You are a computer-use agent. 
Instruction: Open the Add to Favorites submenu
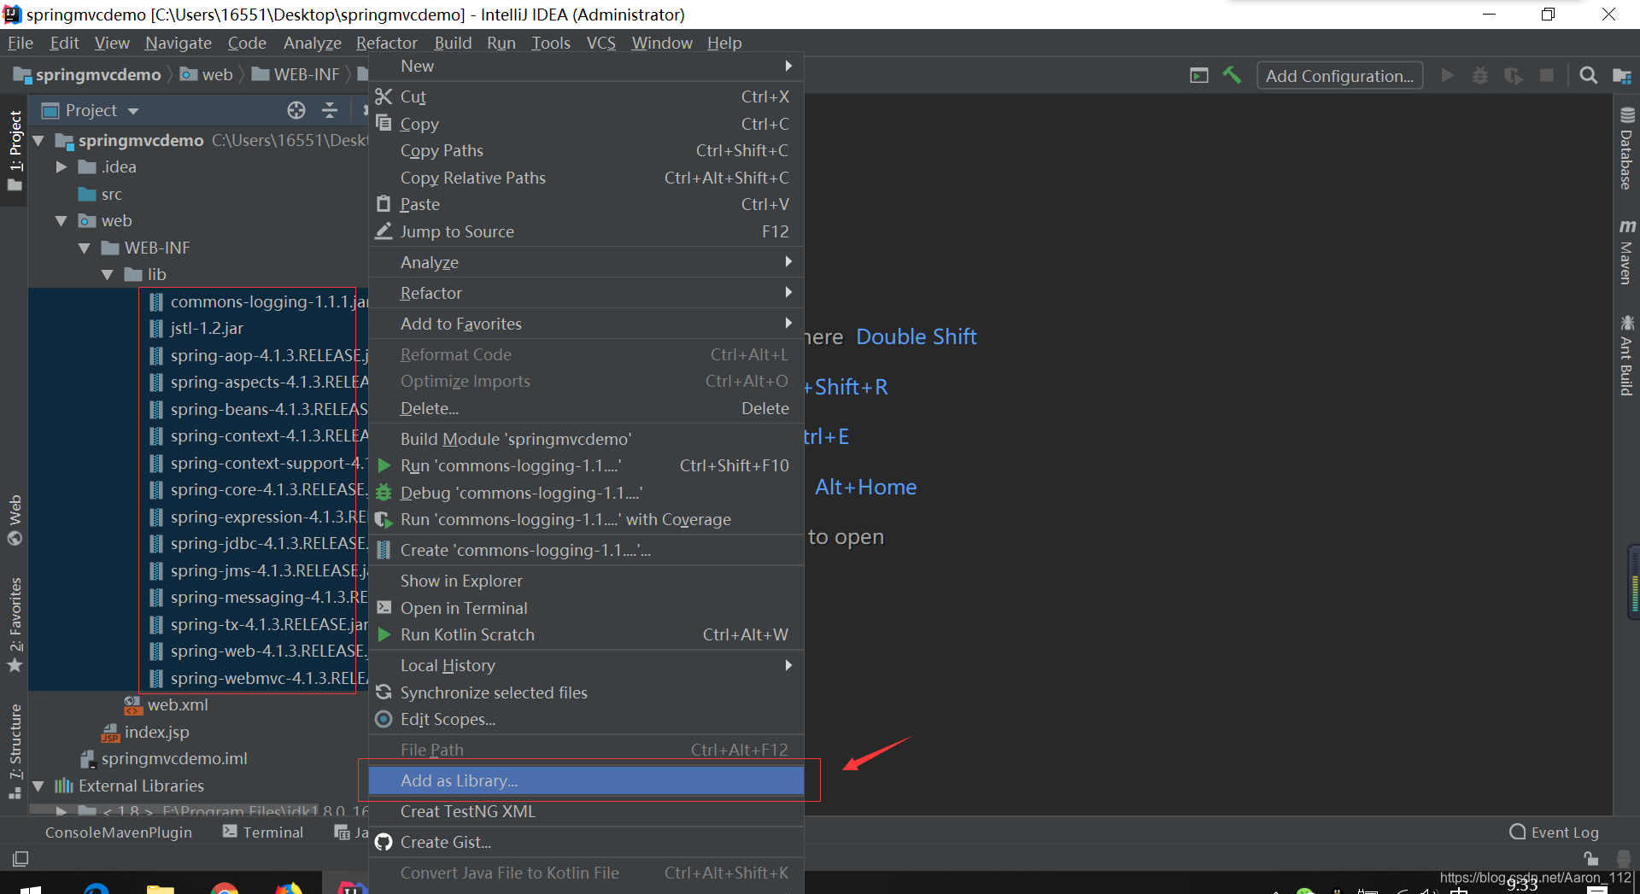[586, 324]
